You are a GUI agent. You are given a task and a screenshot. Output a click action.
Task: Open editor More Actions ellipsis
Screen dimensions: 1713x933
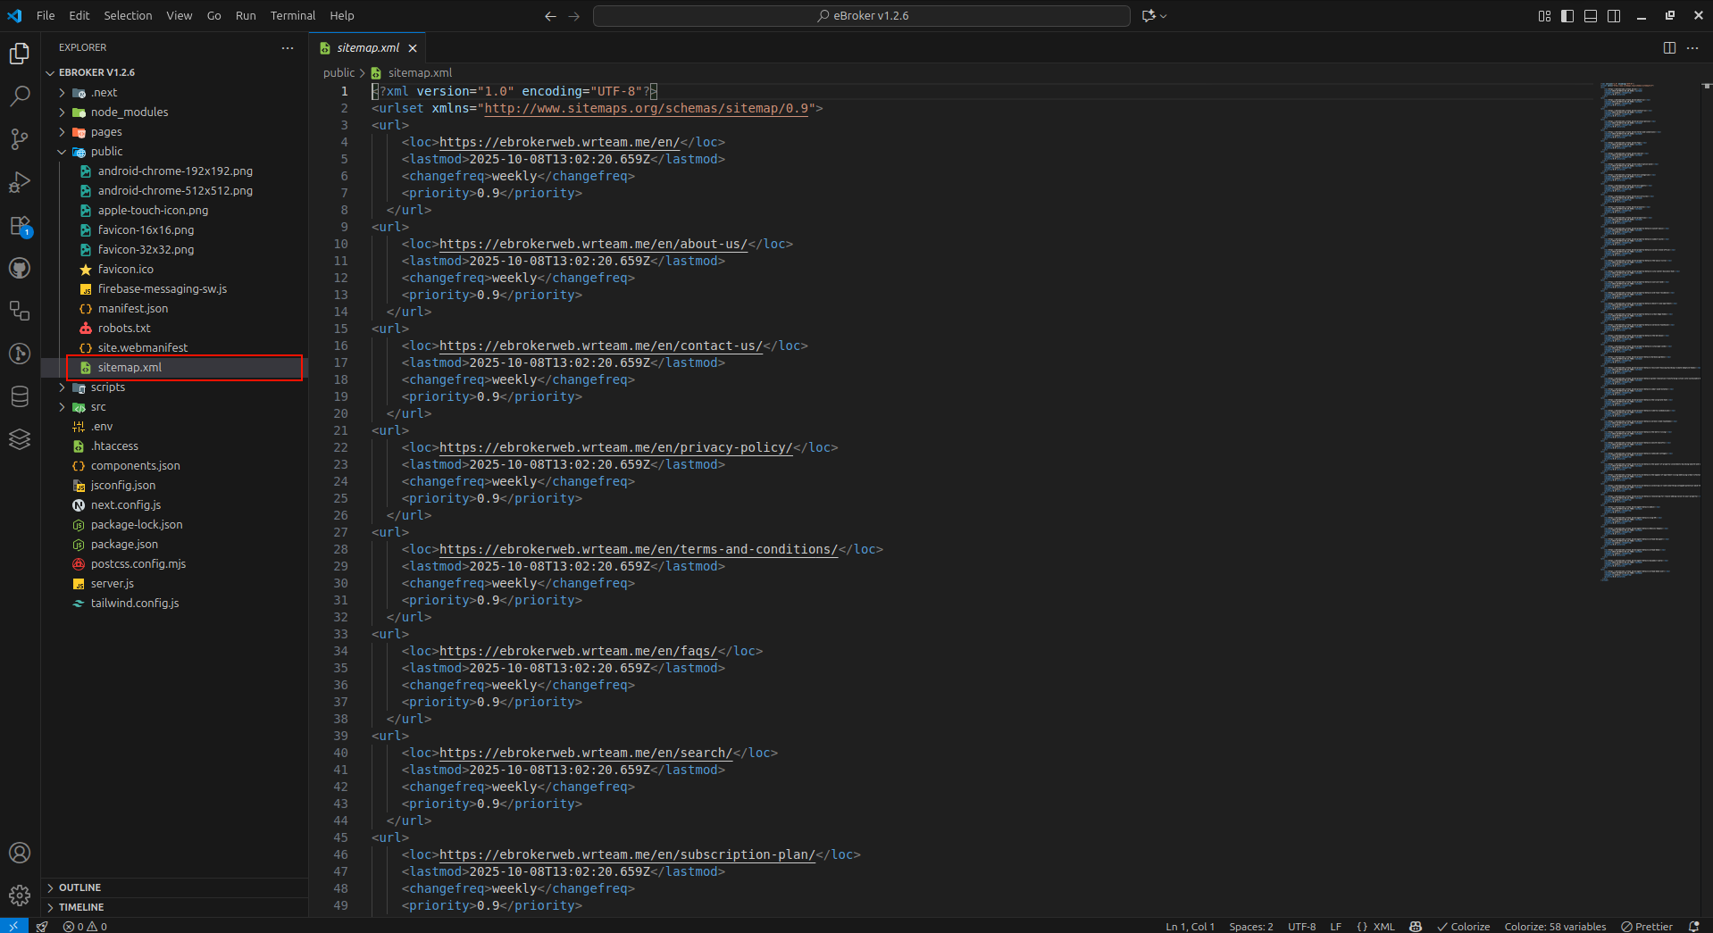tap(1692, 48)
